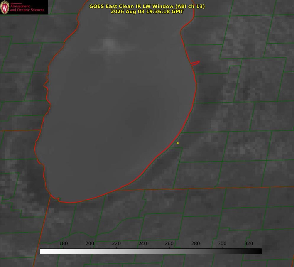Click the GOES East Clean IR title

click(x=147, y=6)
